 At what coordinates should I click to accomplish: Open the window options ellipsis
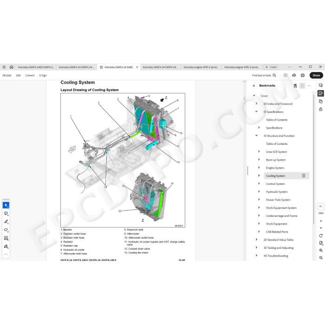[x=290, y=67]
